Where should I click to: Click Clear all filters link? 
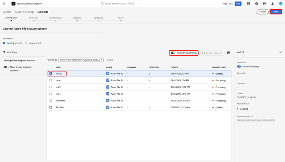click(x=110, y=60)
